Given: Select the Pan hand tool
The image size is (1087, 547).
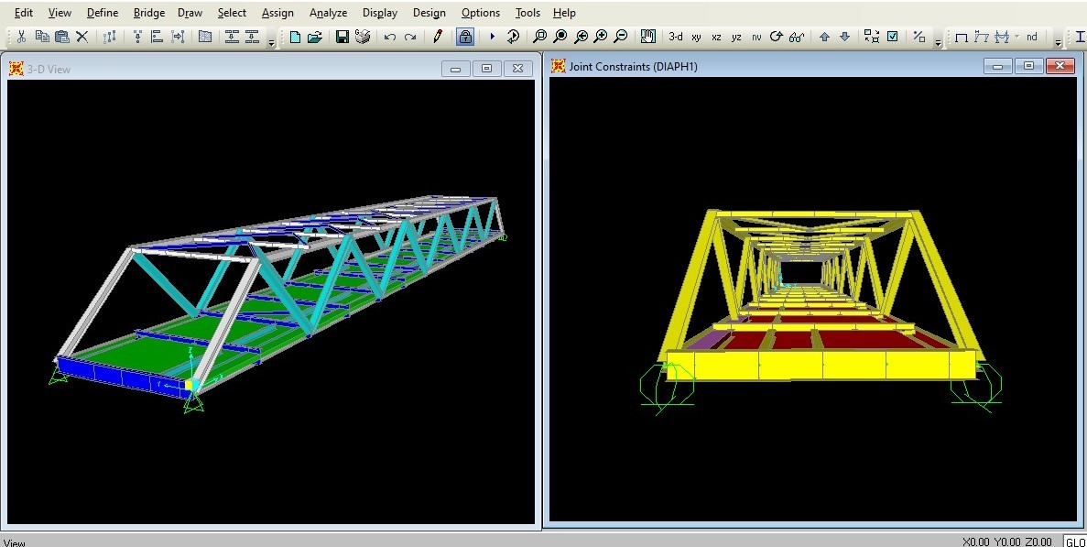Looking at the screenshot, I should click(648, 37).
